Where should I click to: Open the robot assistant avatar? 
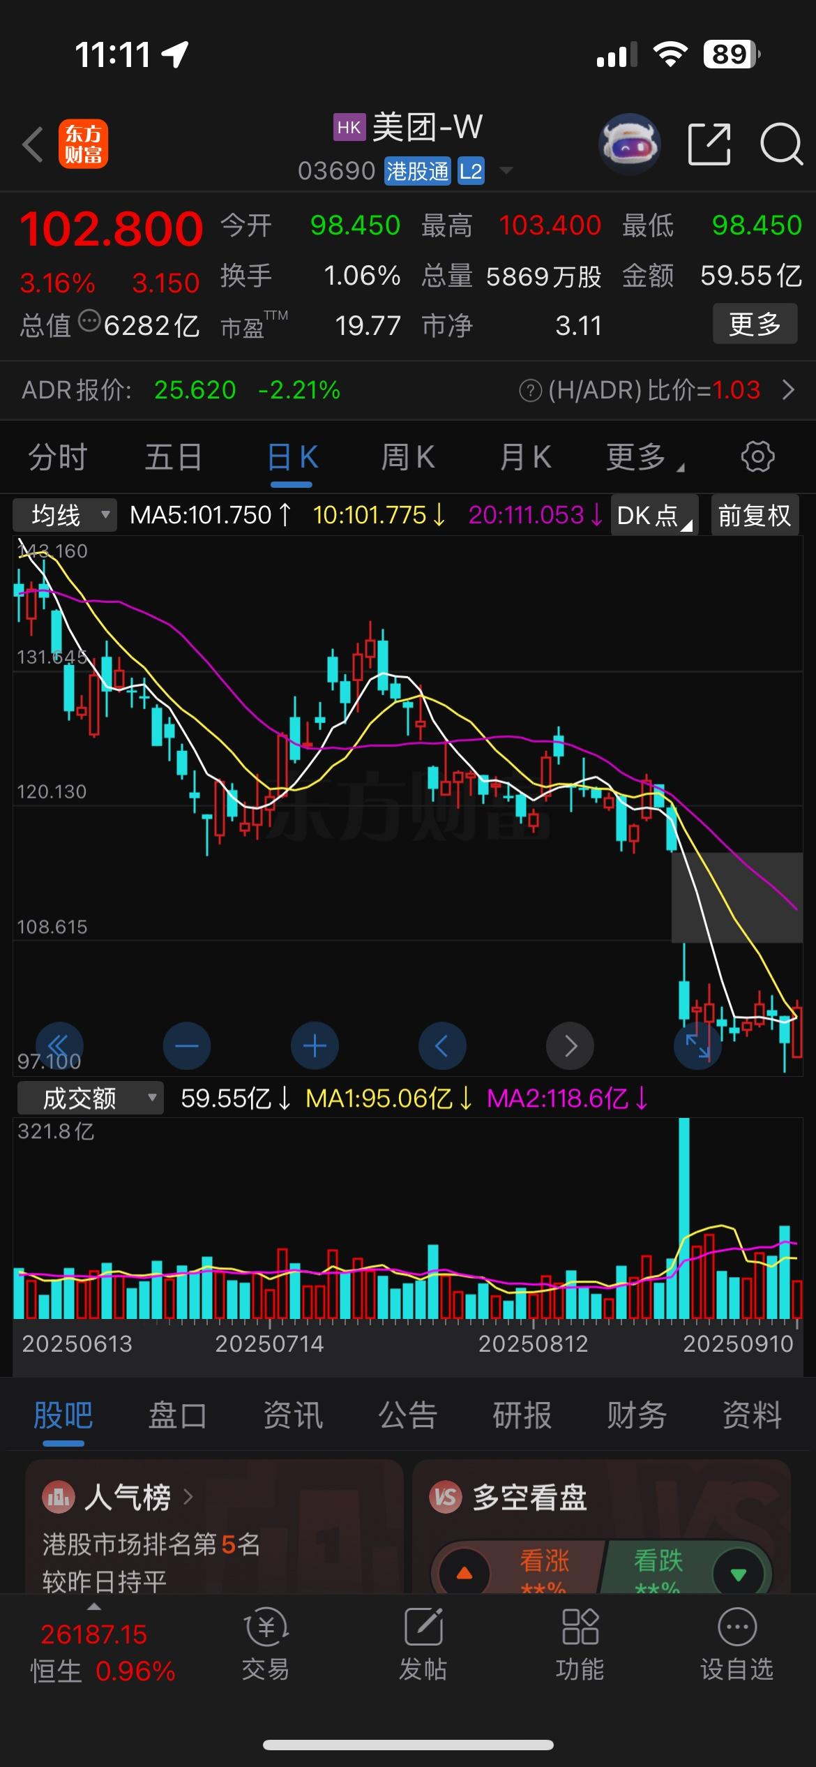pyautogui.click(x=630, y=144)
